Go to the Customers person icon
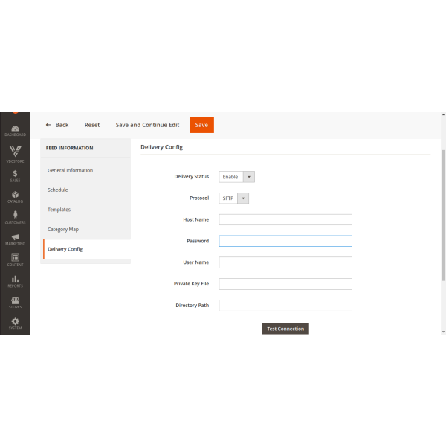Viewport: 446px width, 446px height. pyautogui.click(x=15, y=217)
